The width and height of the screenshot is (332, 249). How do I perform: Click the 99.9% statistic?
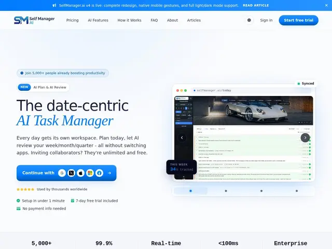coord(104,243)
